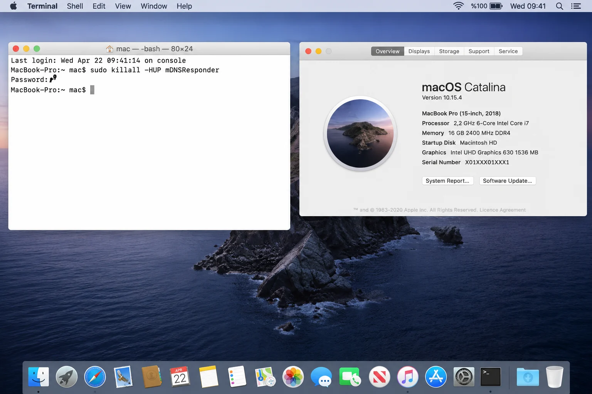Screen dimensions: 592x394
Task: Open Messages speech bubble icon
Action: click(321, 377)
